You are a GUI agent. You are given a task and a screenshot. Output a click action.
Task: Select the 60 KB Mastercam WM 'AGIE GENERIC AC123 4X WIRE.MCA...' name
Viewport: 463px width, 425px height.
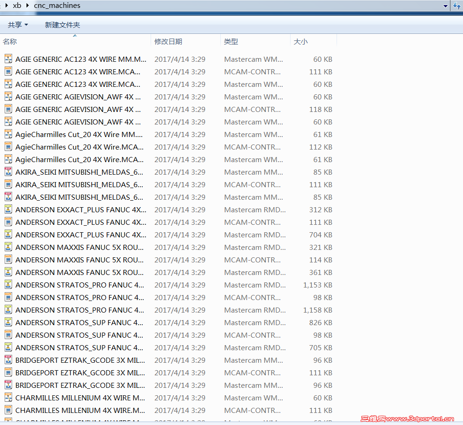[78, 85]
